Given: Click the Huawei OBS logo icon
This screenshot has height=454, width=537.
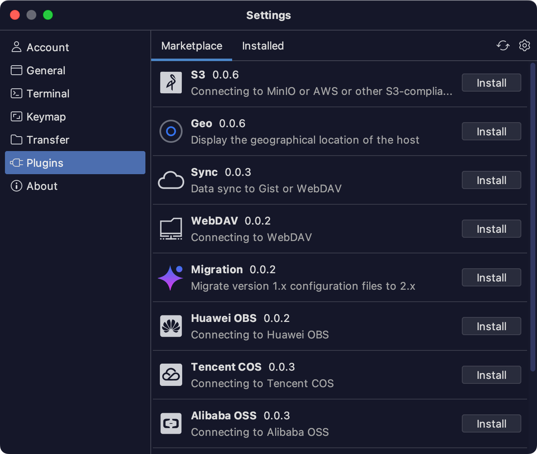Looking at the screenshot, I should click(x=171, y=326).
